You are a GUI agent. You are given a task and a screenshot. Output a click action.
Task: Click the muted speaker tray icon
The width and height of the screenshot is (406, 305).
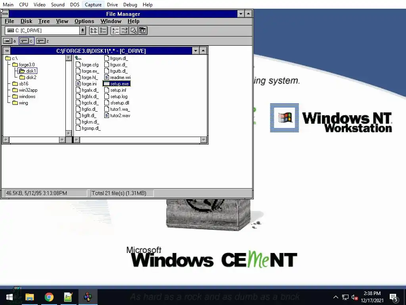pos(355,297)
